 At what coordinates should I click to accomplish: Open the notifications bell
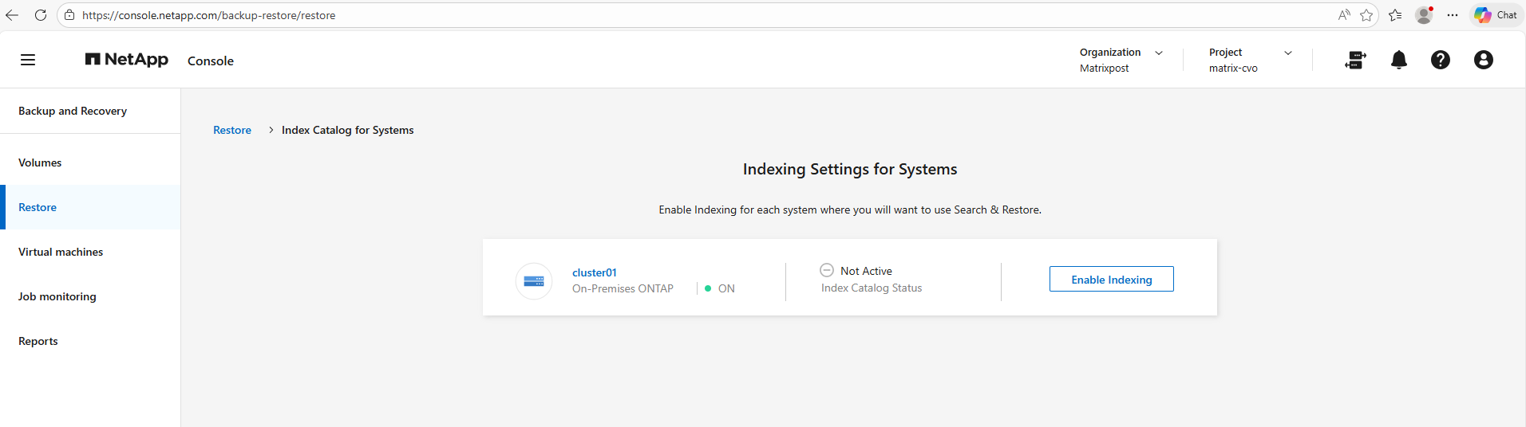click(1398, 60)
